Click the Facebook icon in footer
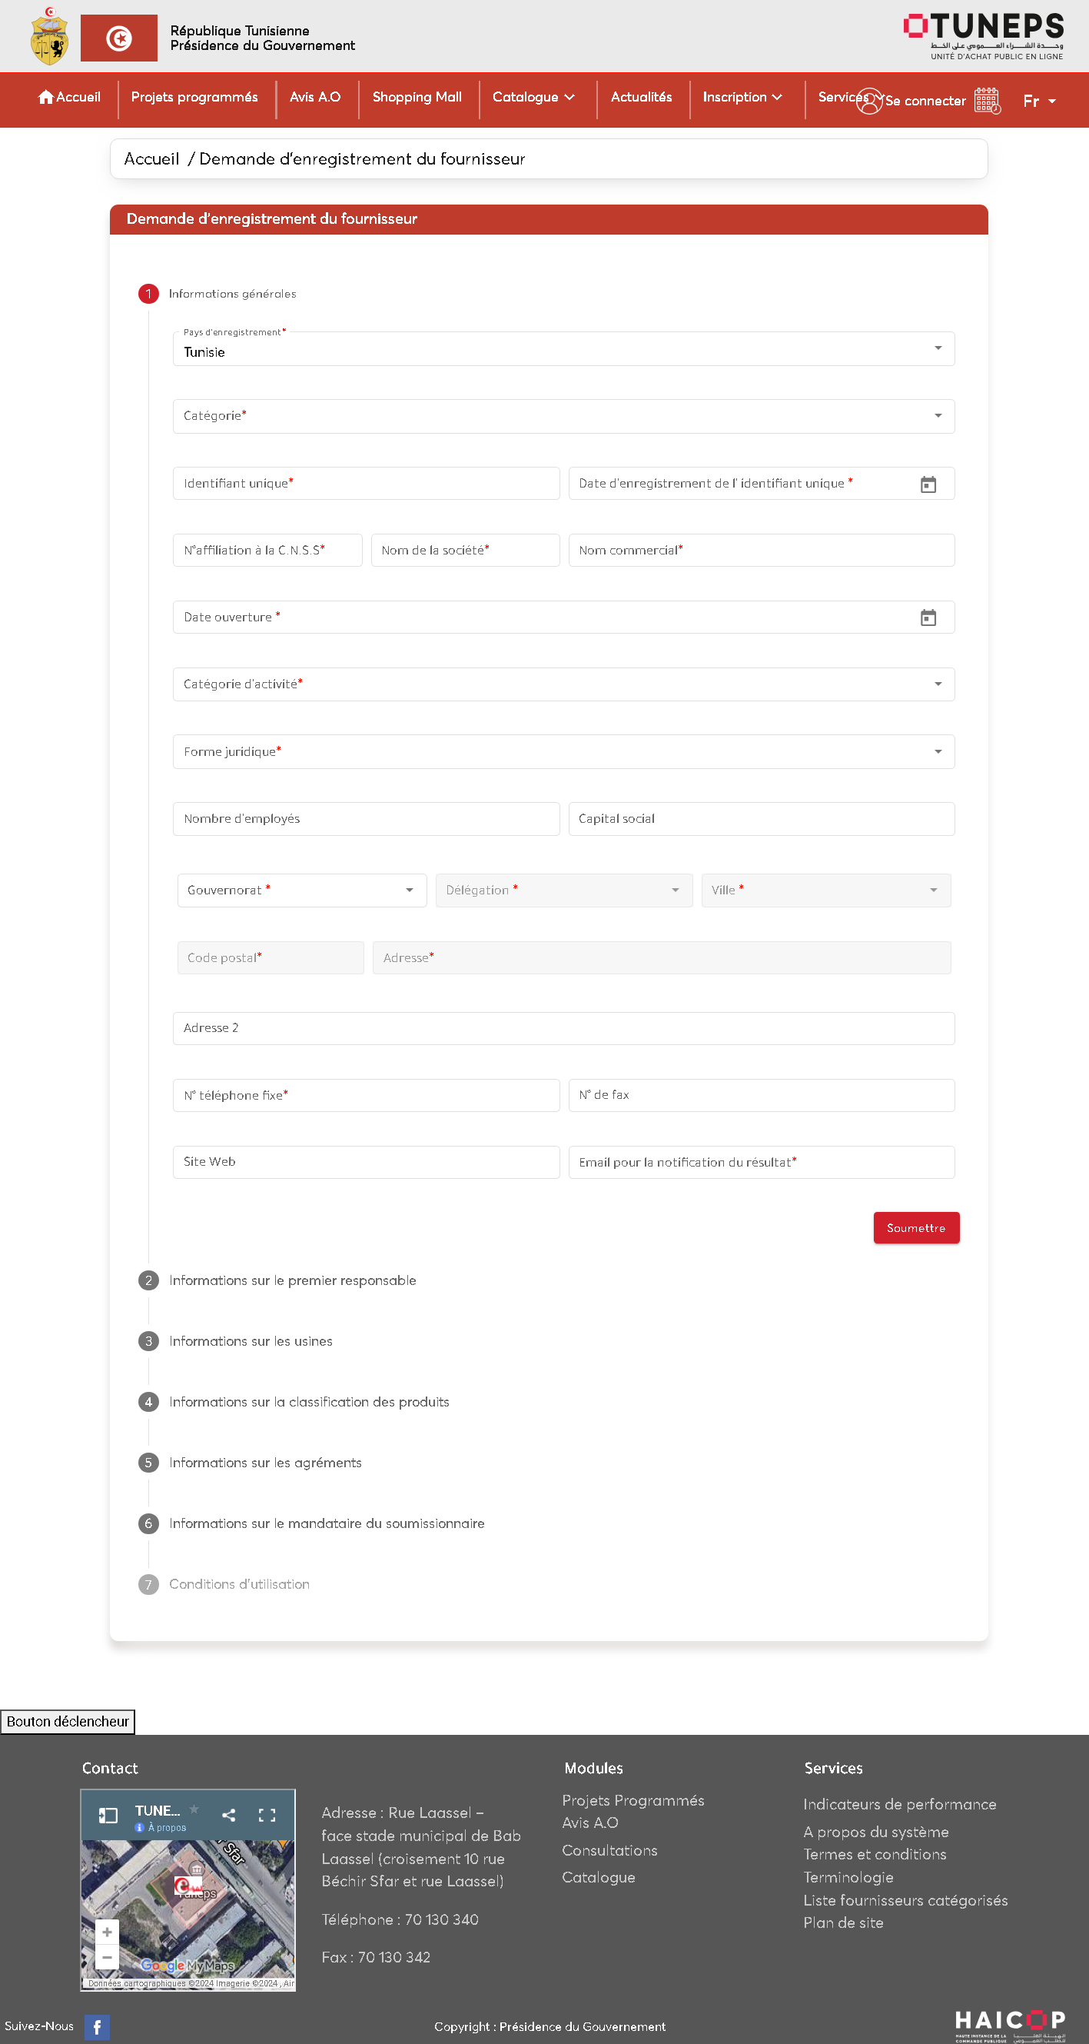Image resolution: width=1089 pixels, height=2044 pixels. pyautogui.click(x=97, y=2027)
